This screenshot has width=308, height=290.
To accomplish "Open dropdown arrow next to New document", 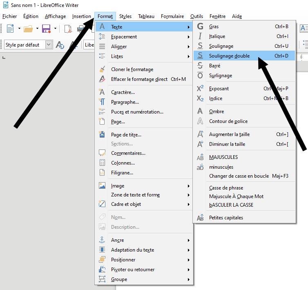I will click(19, 29).
